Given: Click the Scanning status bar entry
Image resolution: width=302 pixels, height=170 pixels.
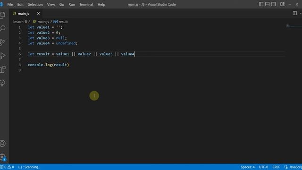Looking at the screenshot, I should 29,167.
